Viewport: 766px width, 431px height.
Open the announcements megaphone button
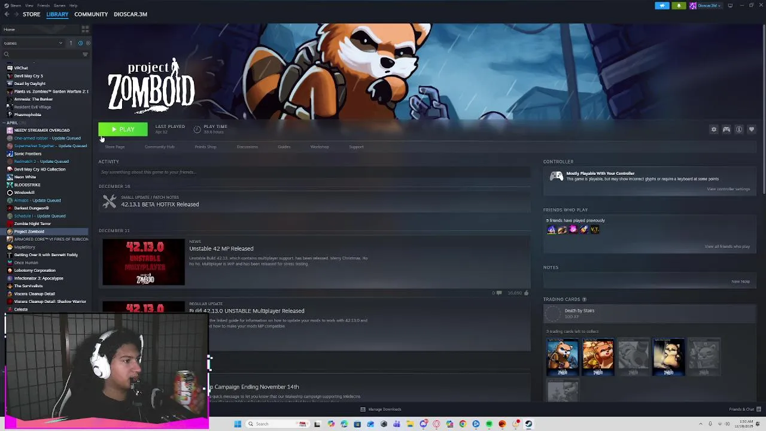point(662,5)
